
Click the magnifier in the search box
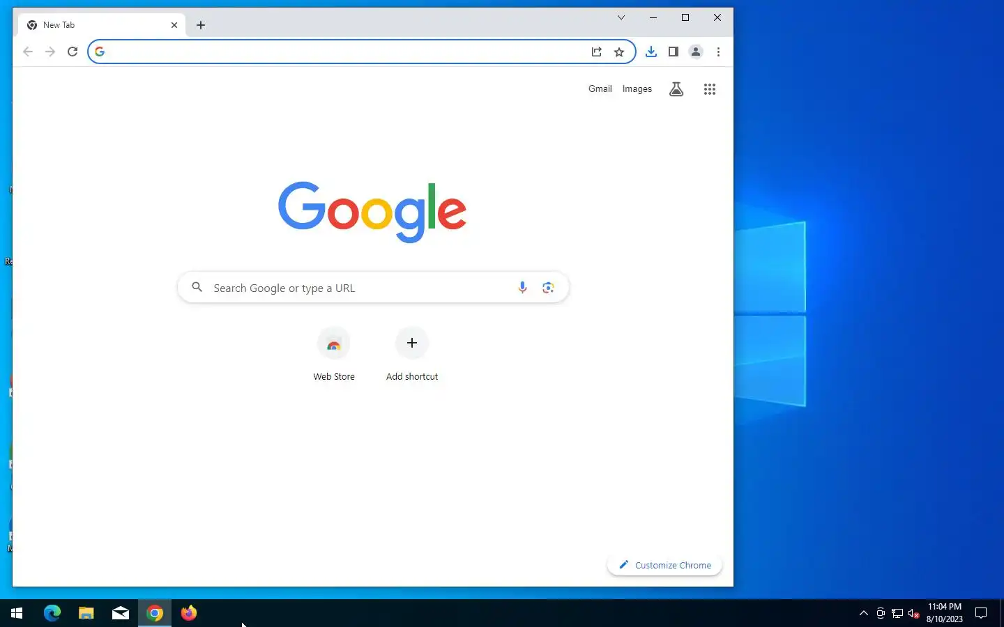(x=197, y=287)
